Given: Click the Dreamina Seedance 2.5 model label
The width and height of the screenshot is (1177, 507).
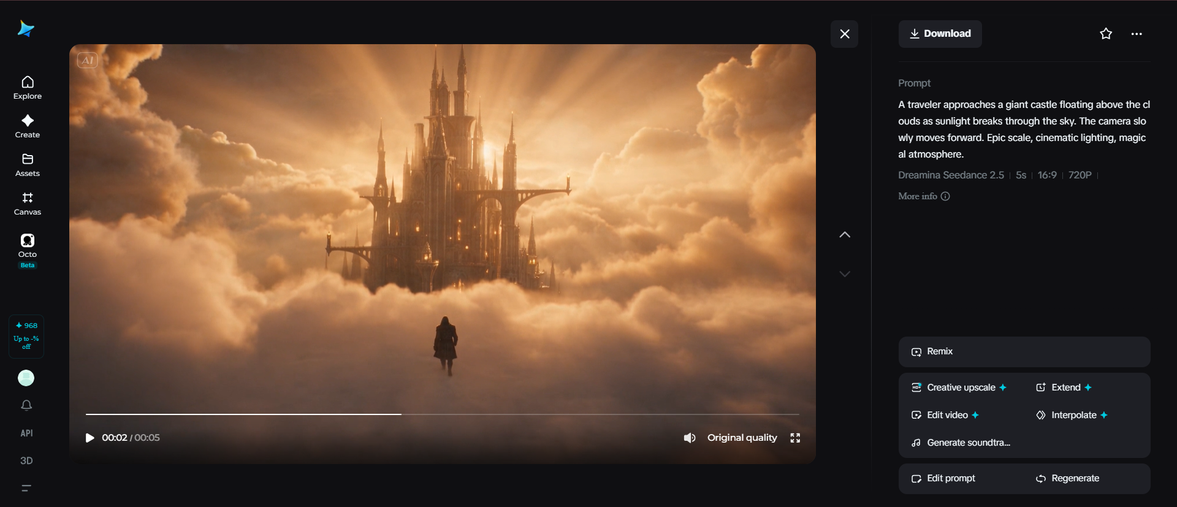Looking at the screenshot, I should pos(951,175).
